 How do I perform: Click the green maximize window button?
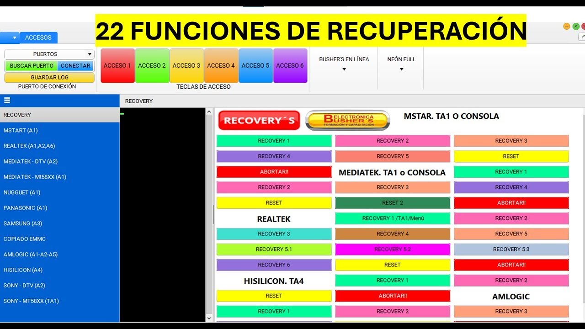(576, 27)
